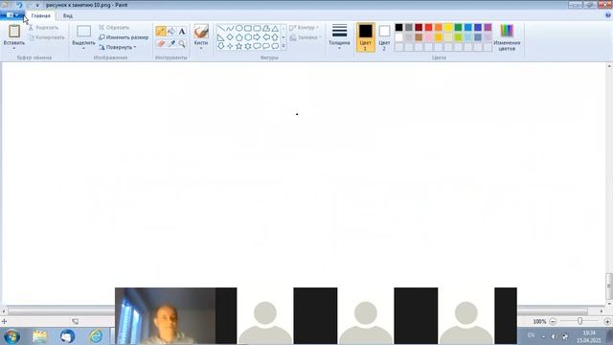Pick the orange color swatch
Image resolution: width=613 pixels, height=345 pixels.
[x=439, y=28]
